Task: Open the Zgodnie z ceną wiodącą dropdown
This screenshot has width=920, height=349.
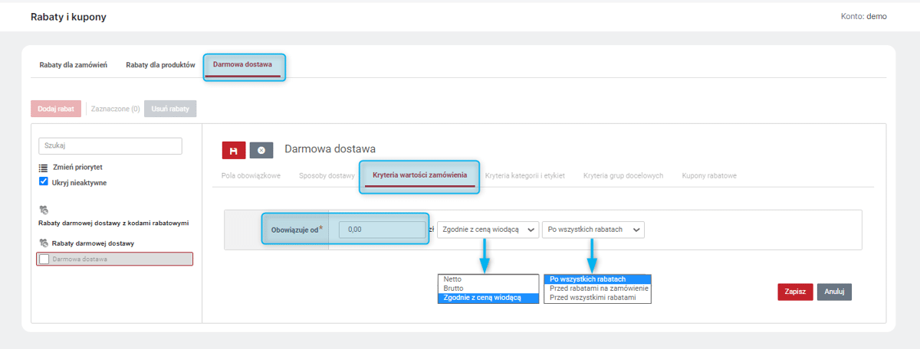Action: pos(488,230)
